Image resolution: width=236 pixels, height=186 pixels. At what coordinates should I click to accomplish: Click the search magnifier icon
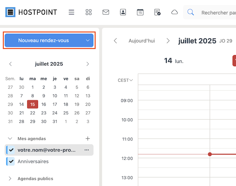pyautogui.click(x=190, y=12)
